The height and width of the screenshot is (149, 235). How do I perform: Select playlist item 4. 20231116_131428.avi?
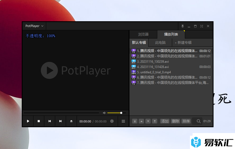171,67
